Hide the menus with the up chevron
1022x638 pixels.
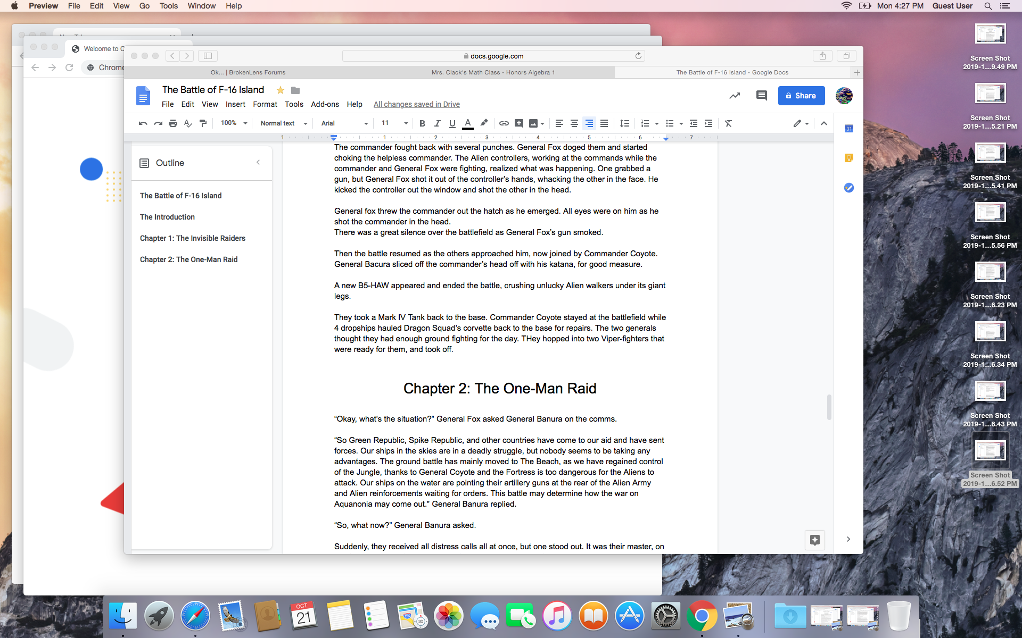tap(824, 123)
